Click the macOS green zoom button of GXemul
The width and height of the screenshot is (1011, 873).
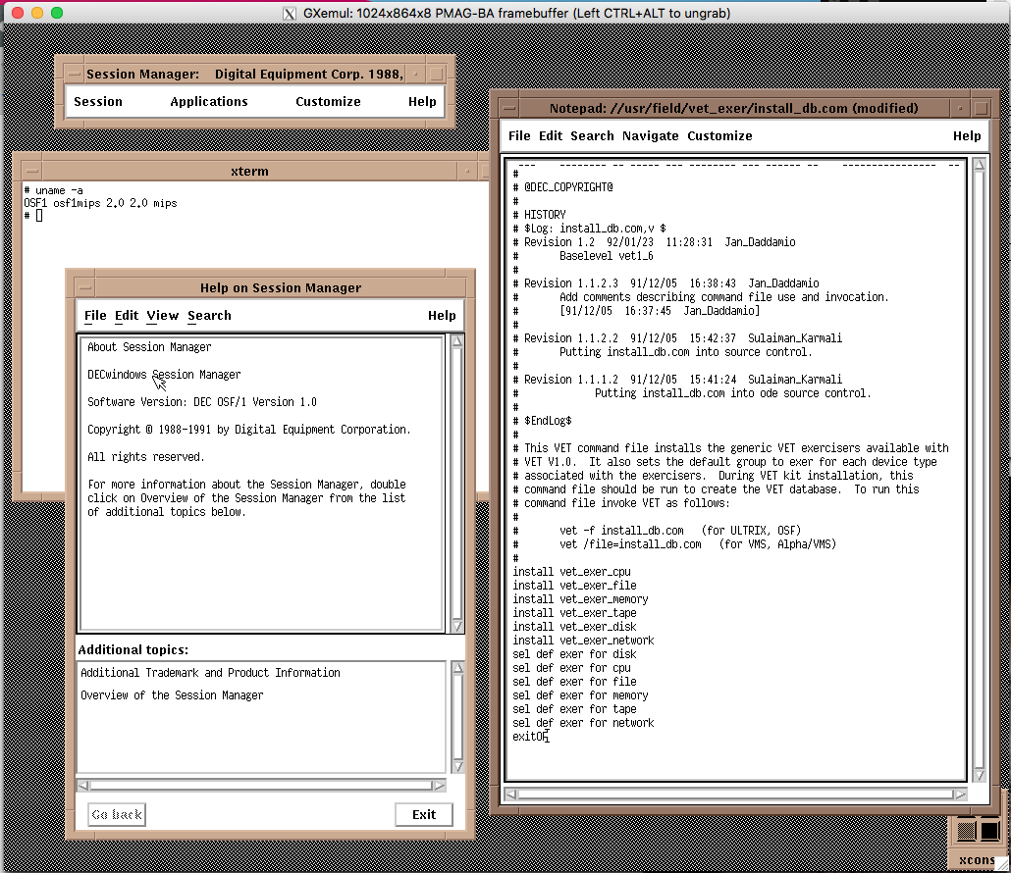pos(57,13)
